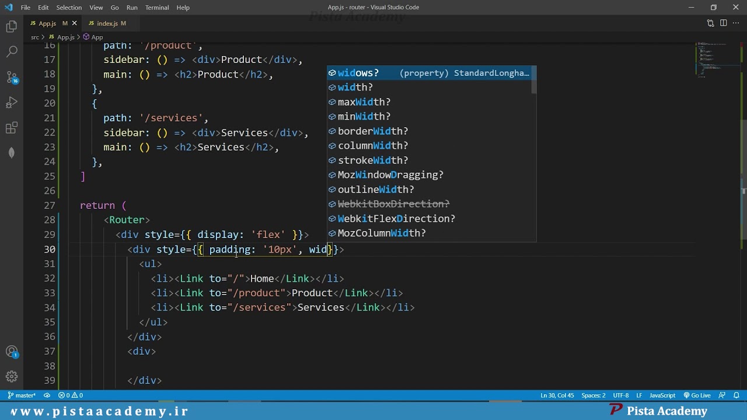
Task: Open the Go menu
Action: point(114,8)
